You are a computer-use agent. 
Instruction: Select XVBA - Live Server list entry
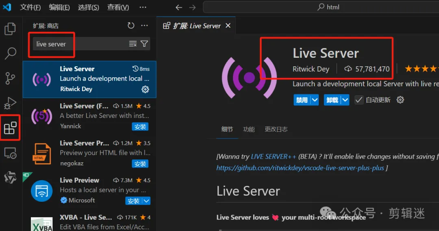89,222
